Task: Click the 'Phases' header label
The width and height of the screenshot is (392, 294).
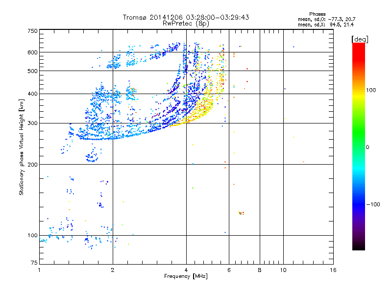Action: click(317, 14)
